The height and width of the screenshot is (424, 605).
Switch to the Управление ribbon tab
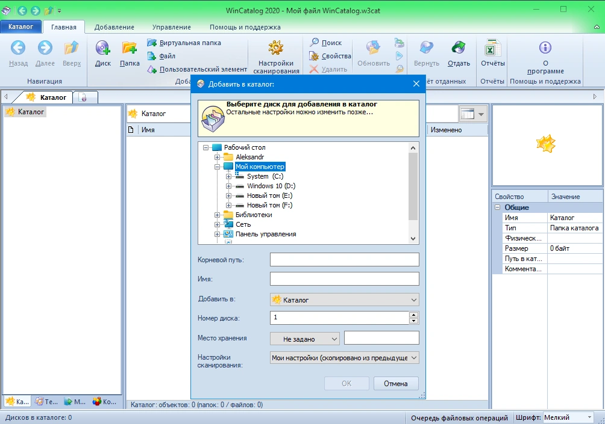(x=171, y=27)
